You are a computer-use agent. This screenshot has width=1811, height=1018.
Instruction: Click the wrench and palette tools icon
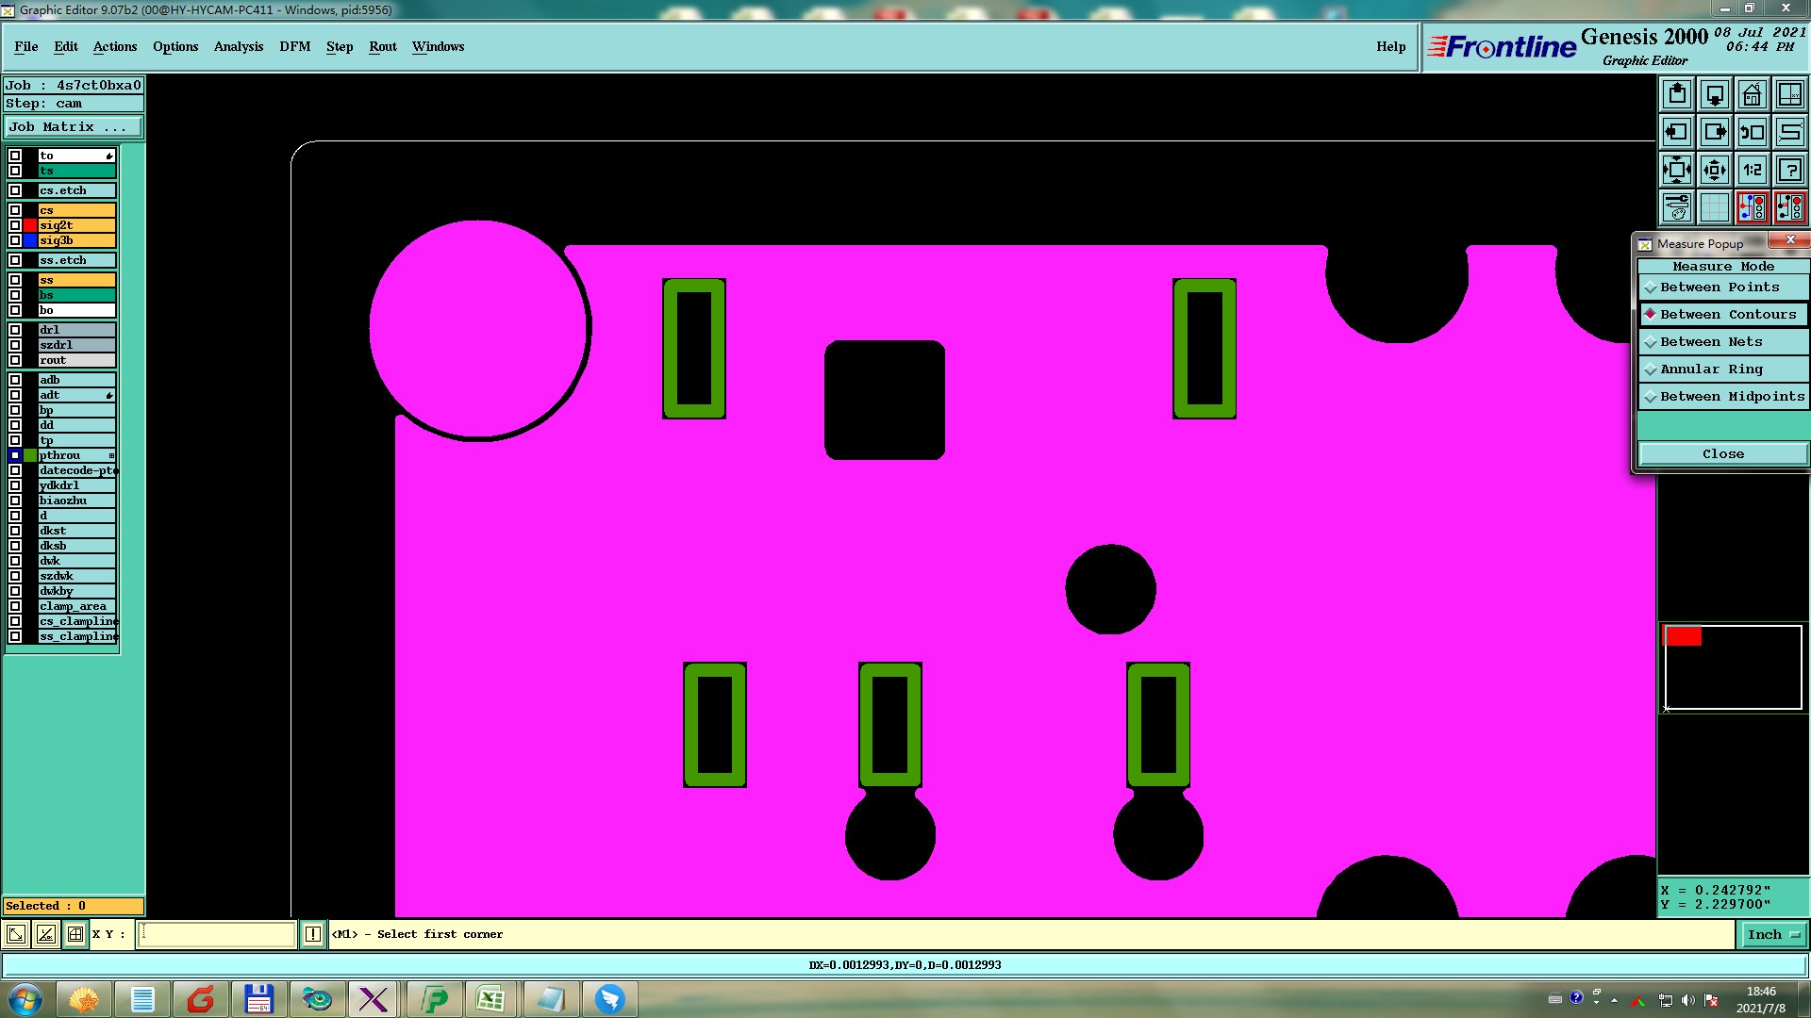1677,207
